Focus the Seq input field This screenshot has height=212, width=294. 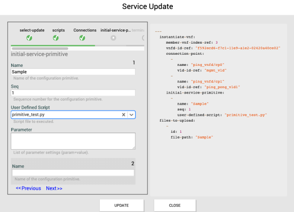(x=73, y=93)
